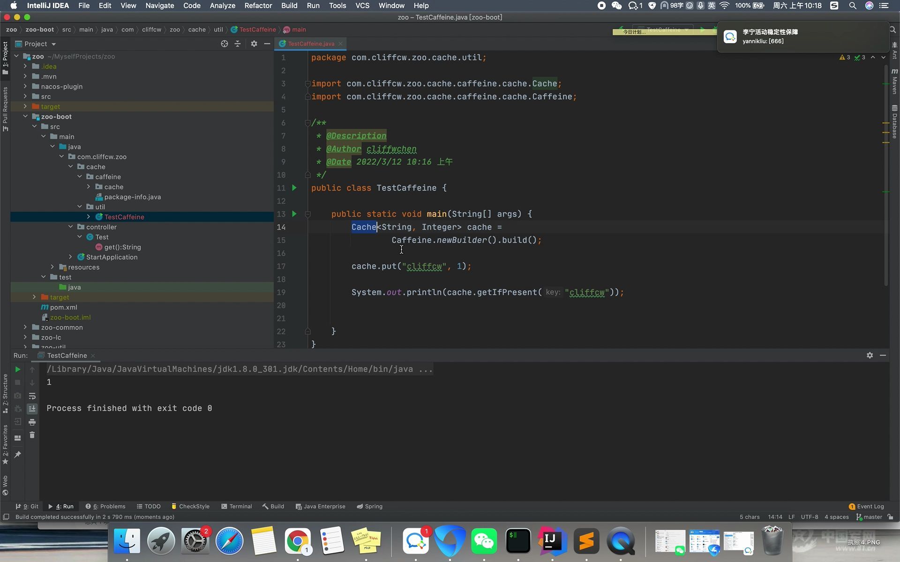Click the Stop process icon in Run panel
Viewport: 900px width, 562px height.
(x=17, y=382)
